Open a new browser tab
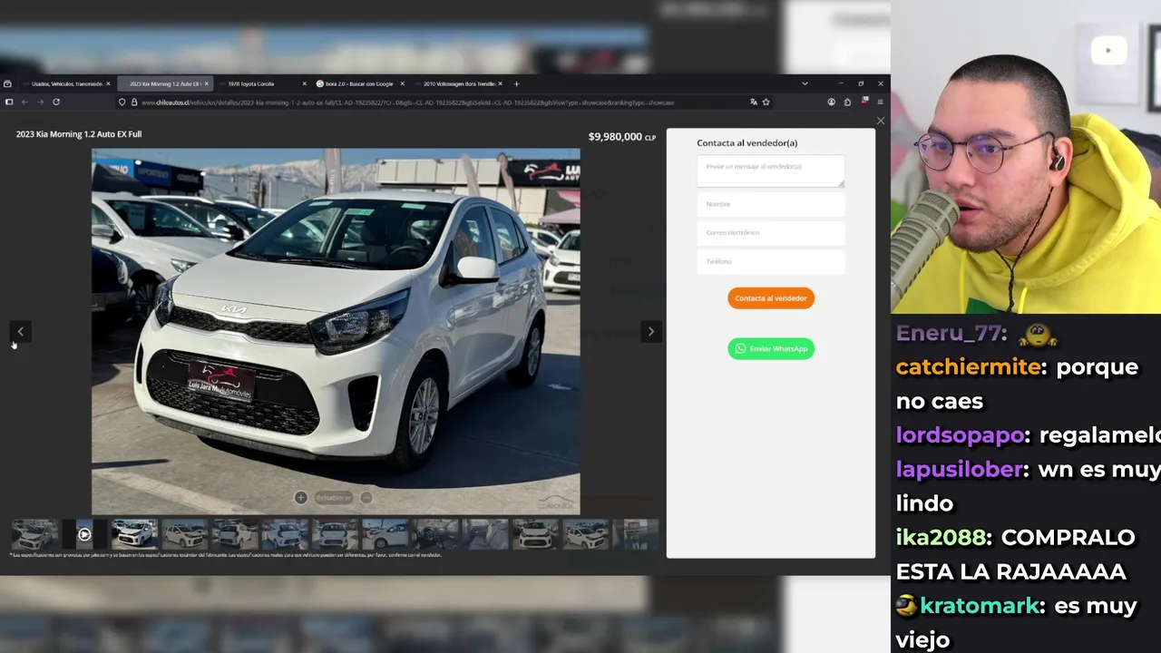 [516, 83]
